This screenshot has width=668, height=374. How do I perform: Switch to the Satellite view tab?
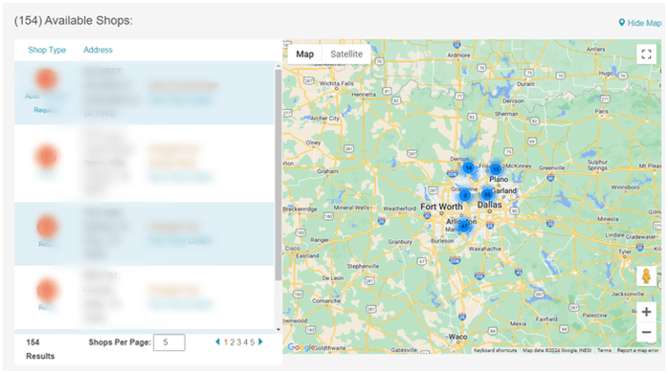click(346, 55)
